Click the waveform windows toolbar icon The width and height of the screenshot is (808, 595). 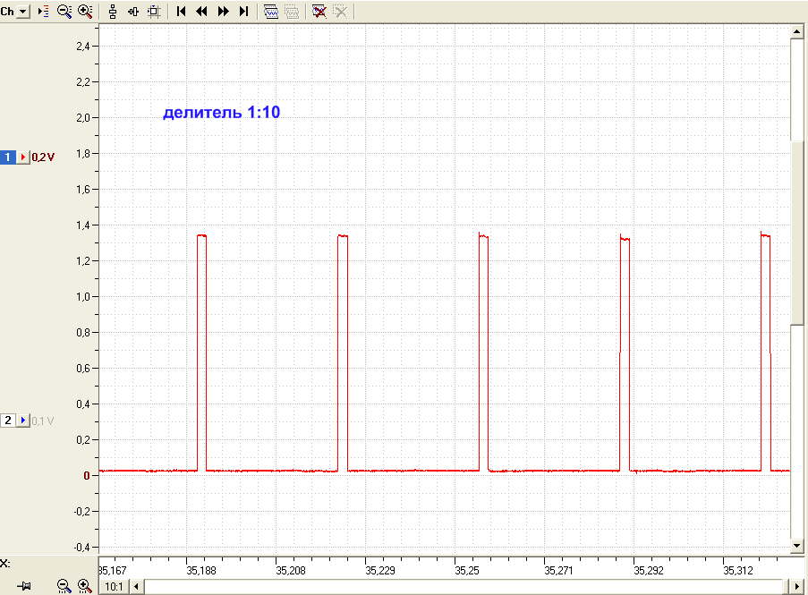pyautogui.click(x=271, y=12)
